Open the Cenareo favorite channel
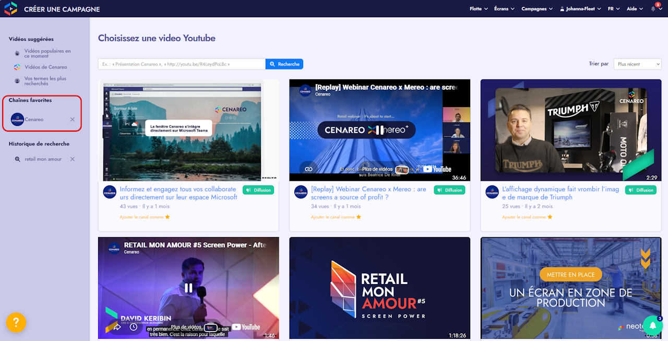Viewport: 668px width, 341px height. 34,120
